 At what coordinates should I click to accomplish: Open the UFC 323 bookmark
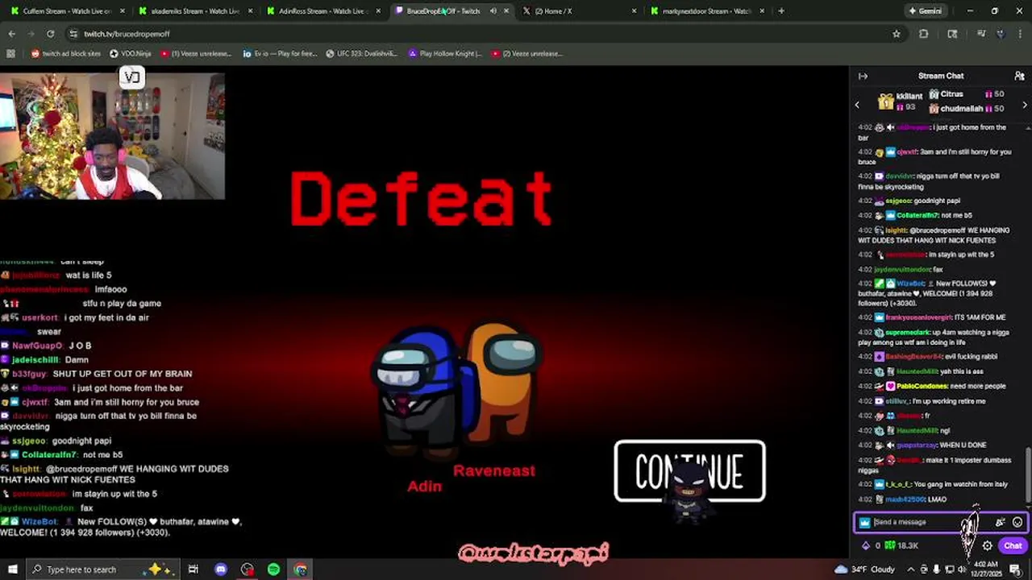pos(361,54)
